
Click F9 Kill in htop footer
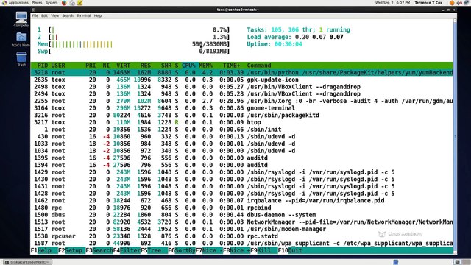tap(264, 250)
